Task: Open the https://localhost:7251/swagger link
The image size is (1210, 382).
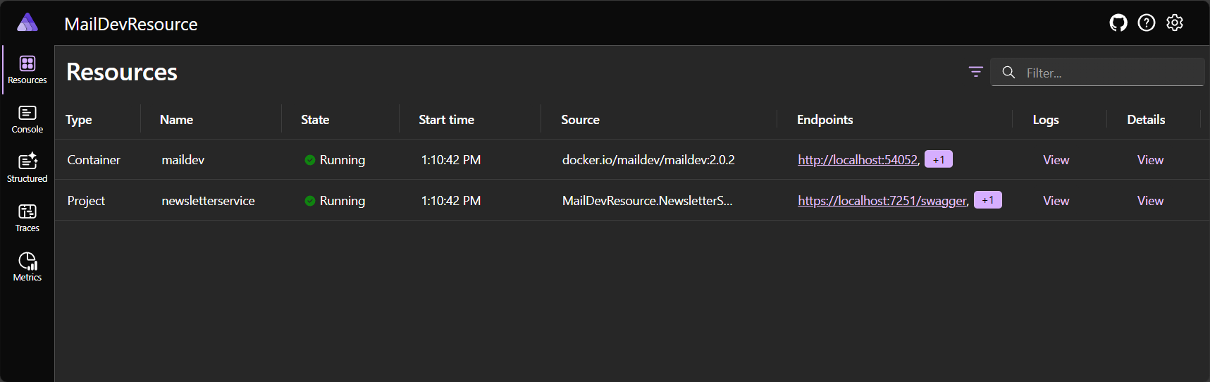Action: 882,201
